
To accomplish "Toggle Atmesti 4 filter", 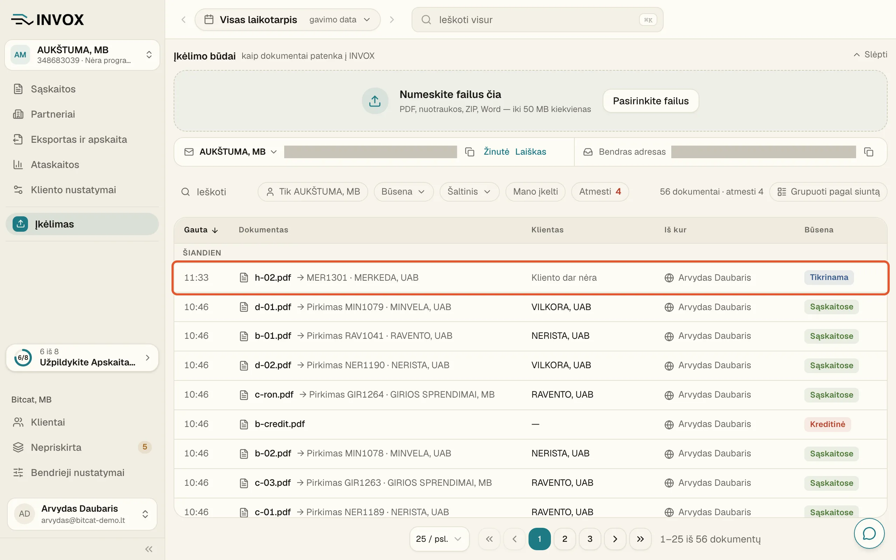I will [600, 191].
